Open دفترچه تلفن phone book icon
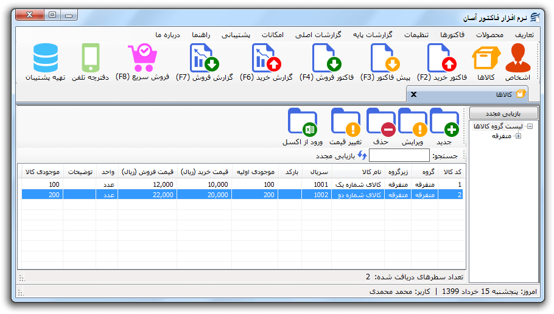 point(91,62)
